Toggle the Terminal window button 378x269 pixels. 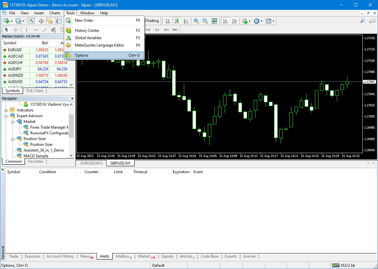pyautogui.click(x=59, y=21)
